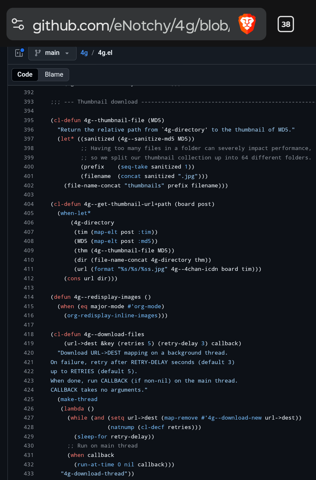
Task: Click the "4g-download-thread" string
Action: (94, 474)
